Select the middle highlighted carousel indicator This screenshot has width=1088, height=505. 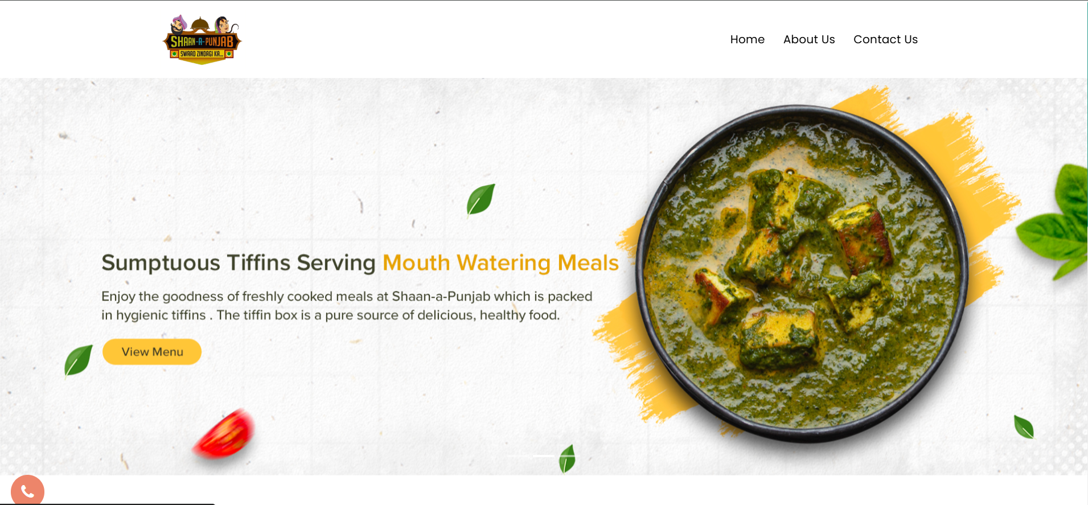point(544,456)
